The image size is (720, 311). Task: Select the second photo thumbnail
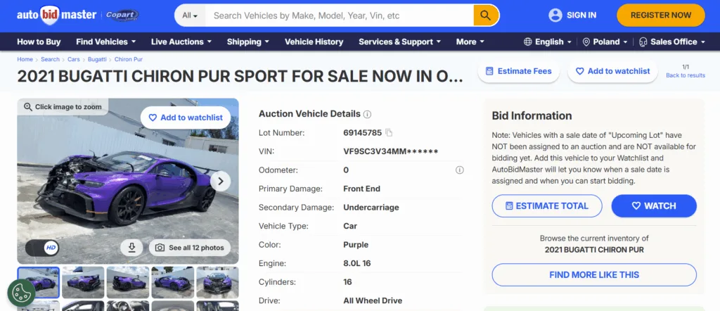click(x=83, y=281)
